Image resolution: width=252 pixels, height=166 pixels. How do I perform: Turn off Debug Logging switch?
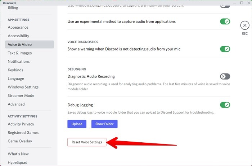tap(225, 105)
